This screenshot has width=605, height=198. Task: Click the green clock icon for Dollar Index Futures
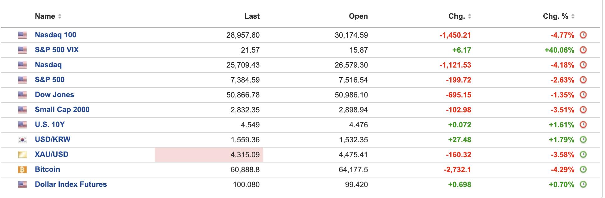[583, 184]
